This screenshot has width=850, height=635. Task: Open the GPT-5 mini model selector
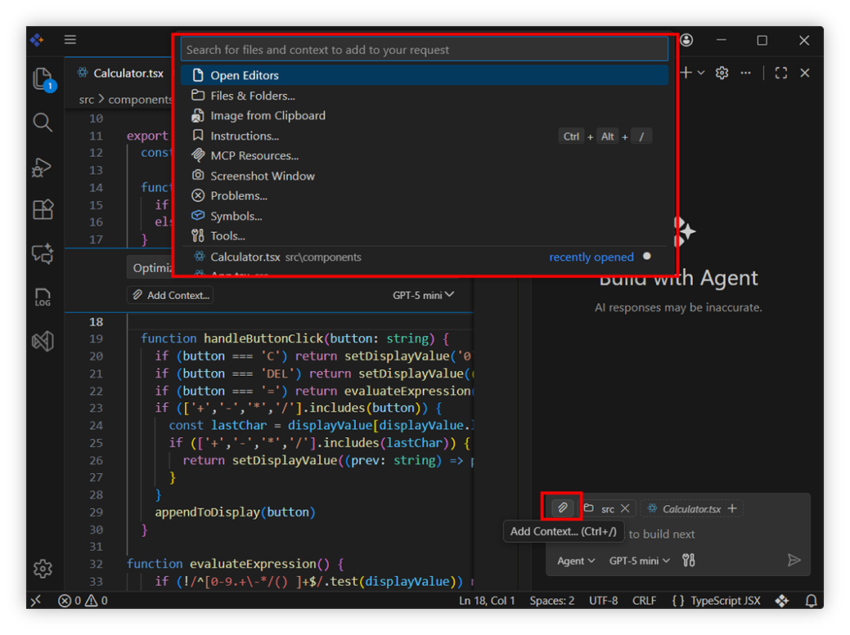tap(638, 561)
